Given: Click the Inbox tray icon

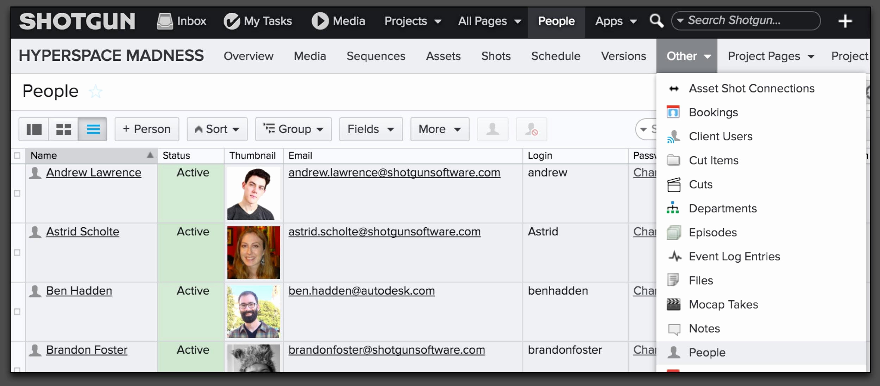Looking at the screenshot, I should point(165,21).
